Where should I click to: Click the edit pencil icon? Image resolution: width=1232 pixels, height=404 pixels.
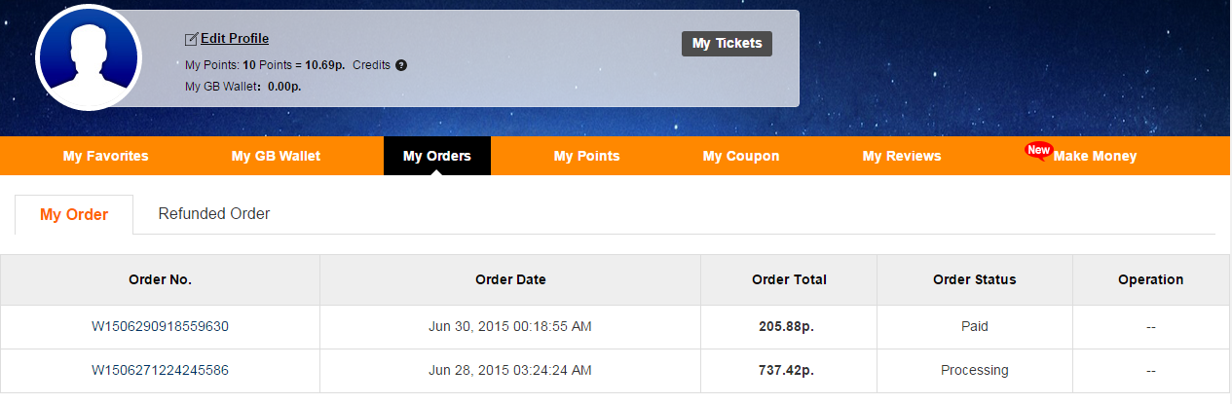point(191,39)
